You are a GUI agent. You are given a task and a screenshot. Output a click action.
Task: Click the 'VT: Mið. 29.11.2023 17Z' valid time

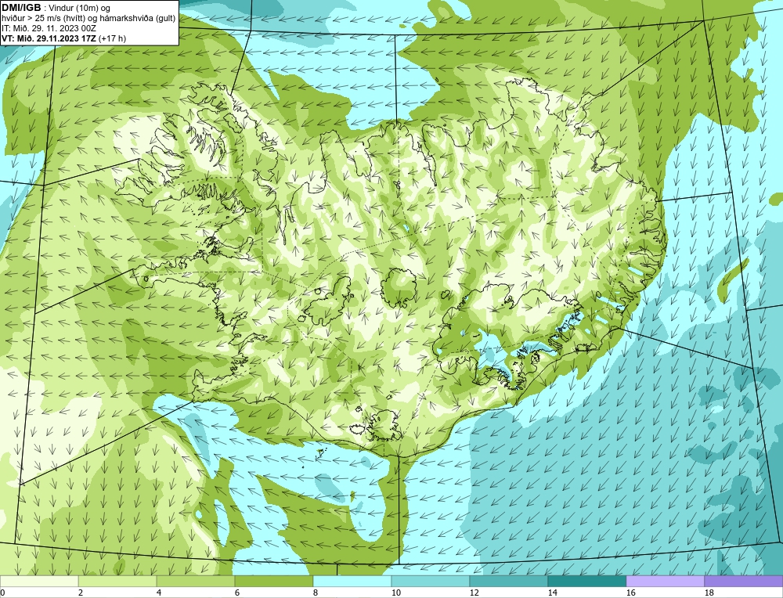coord(49,38)
